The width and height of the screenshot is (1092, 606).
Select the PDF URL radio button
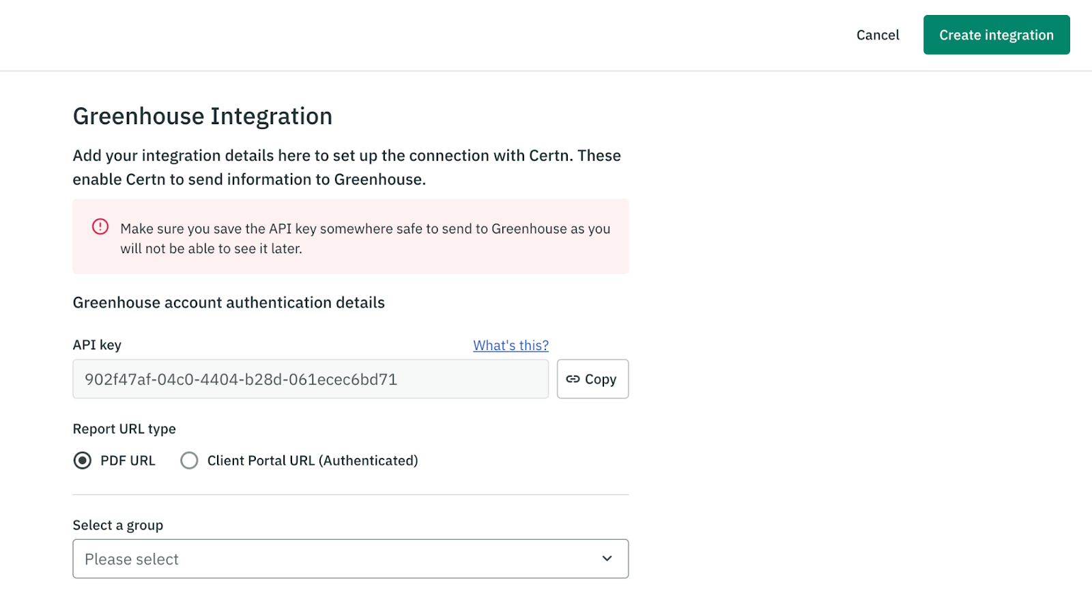[83, 461]
